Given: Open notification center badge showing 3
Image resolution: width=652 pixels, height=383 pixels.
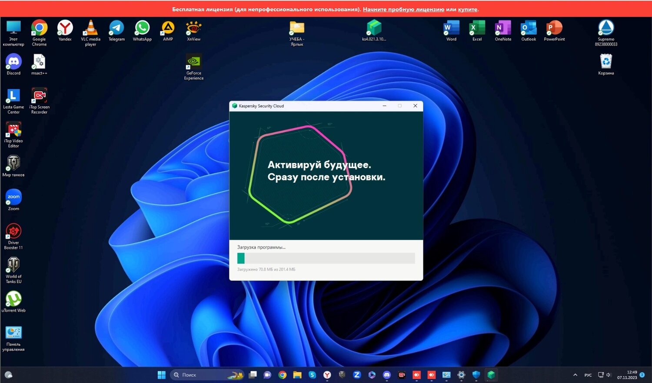Looking at the screenshot, I should click(642, 375).
